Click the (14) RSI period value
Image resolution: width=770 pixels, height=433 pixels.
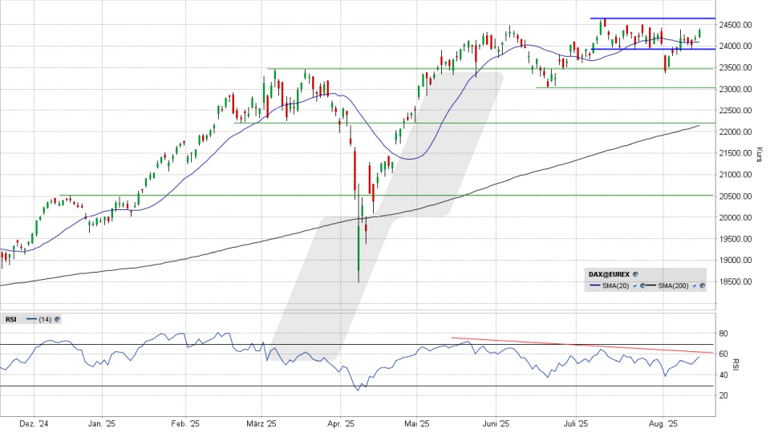tap(45, 319)
